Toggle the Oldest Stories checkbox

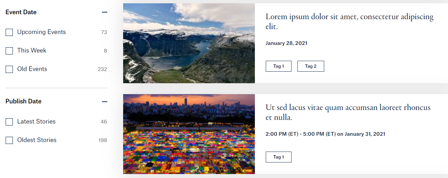[x=9, y=140]
